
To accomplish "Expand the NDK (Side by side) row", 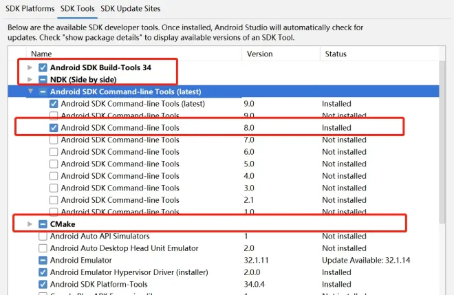I will pyautogui.click(x=30, y=79).
